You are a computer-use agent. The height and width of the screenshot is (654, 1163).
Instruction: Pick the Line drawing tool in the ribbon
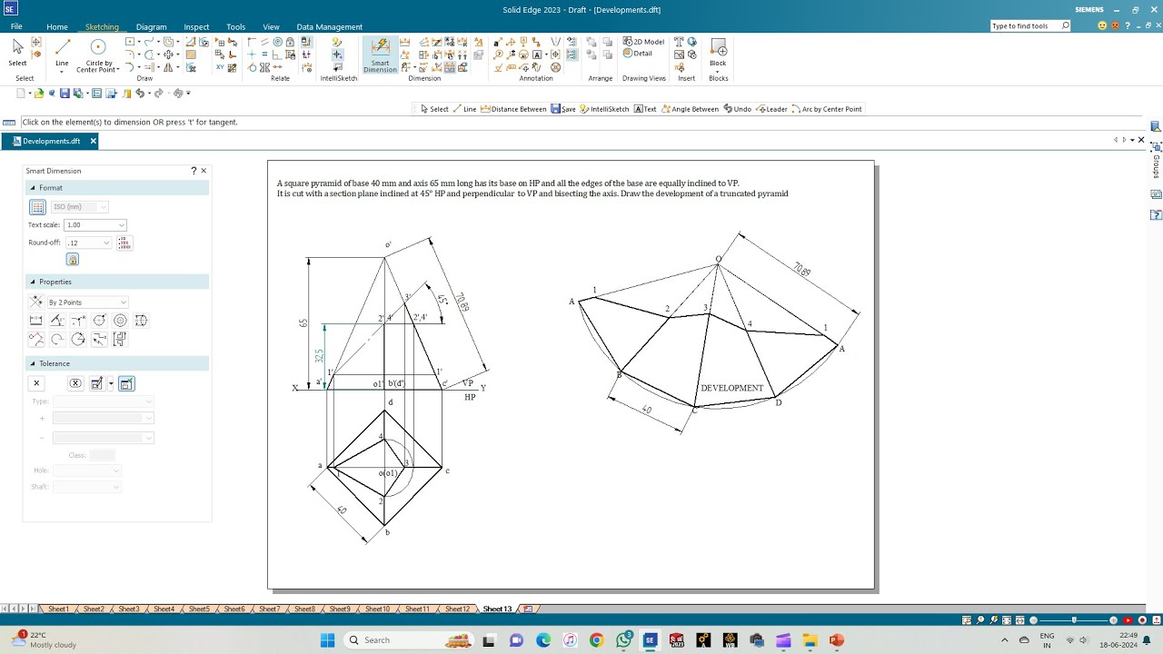pyautogui.click(x=62, y=53)
